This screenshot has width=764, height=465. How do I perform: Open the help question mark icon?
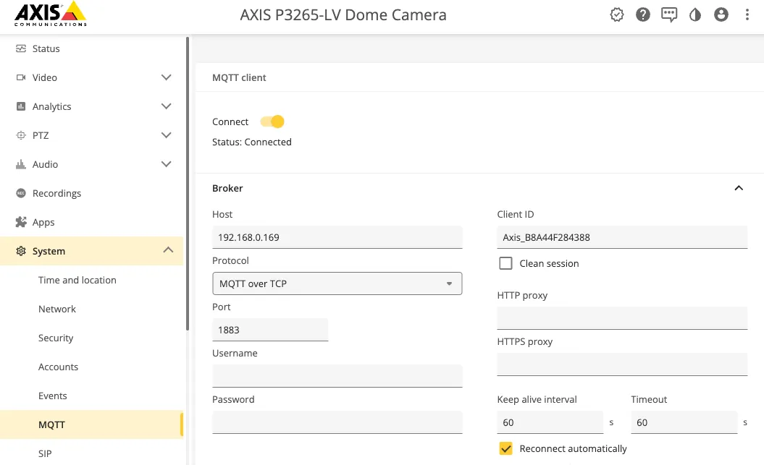coord(643,14)
